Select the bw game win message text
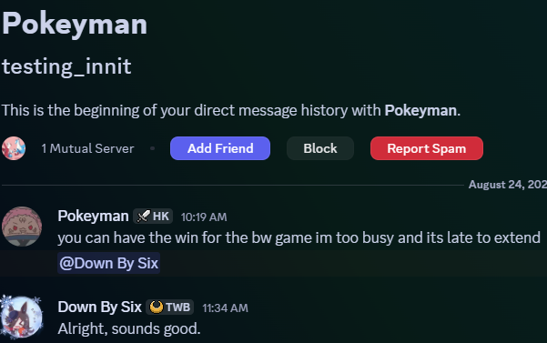The width and height of the screenshot is (547, 343). pyautogui.click(x=299, y=237)
